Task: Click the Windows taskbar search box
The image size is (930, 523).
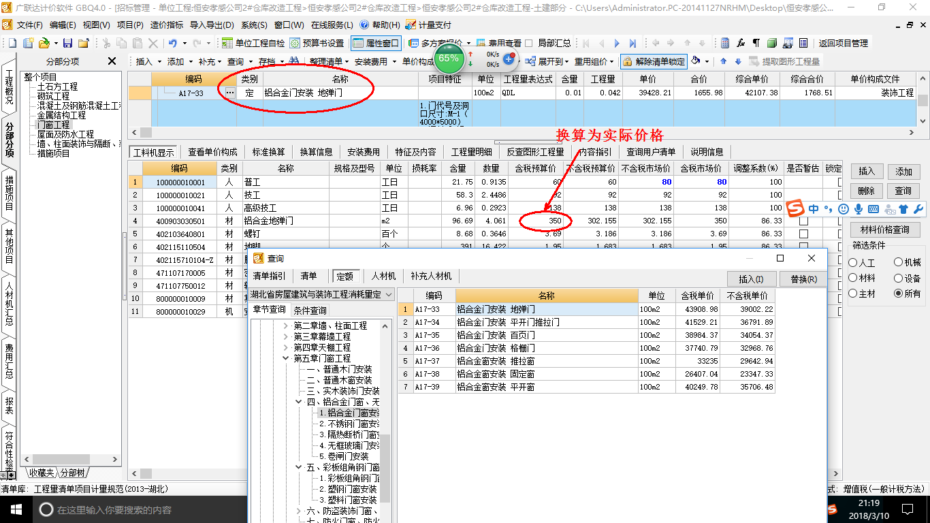Action: point(140,509)
